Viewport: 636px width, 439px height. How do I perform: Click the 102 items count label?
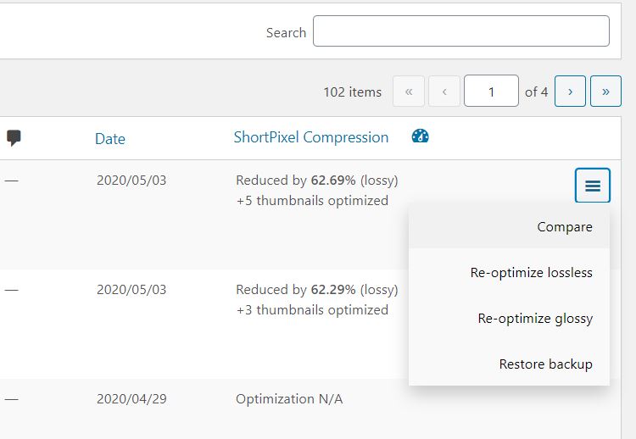tap(352, 92)
